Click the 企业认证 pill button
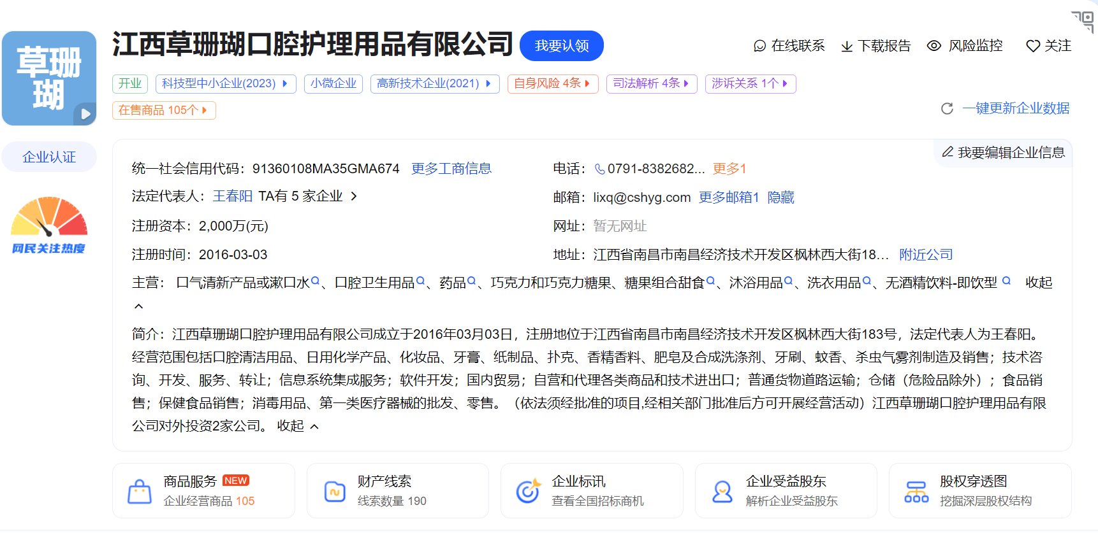The height and width of the screenshot is (533, 1098). pyautogui.click(x=49, y=157)
